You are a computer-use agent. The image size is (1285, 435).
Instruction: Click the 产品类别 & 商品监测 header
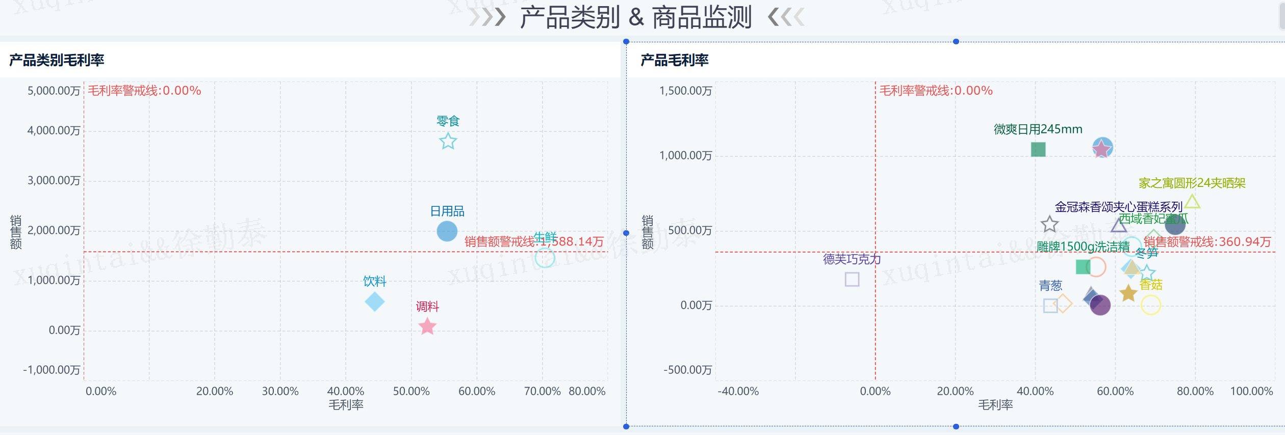tap(635, 17)
